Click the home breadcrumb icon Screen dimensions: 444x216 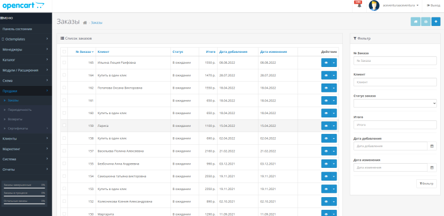pyautogui.click(x=85, y=23)
